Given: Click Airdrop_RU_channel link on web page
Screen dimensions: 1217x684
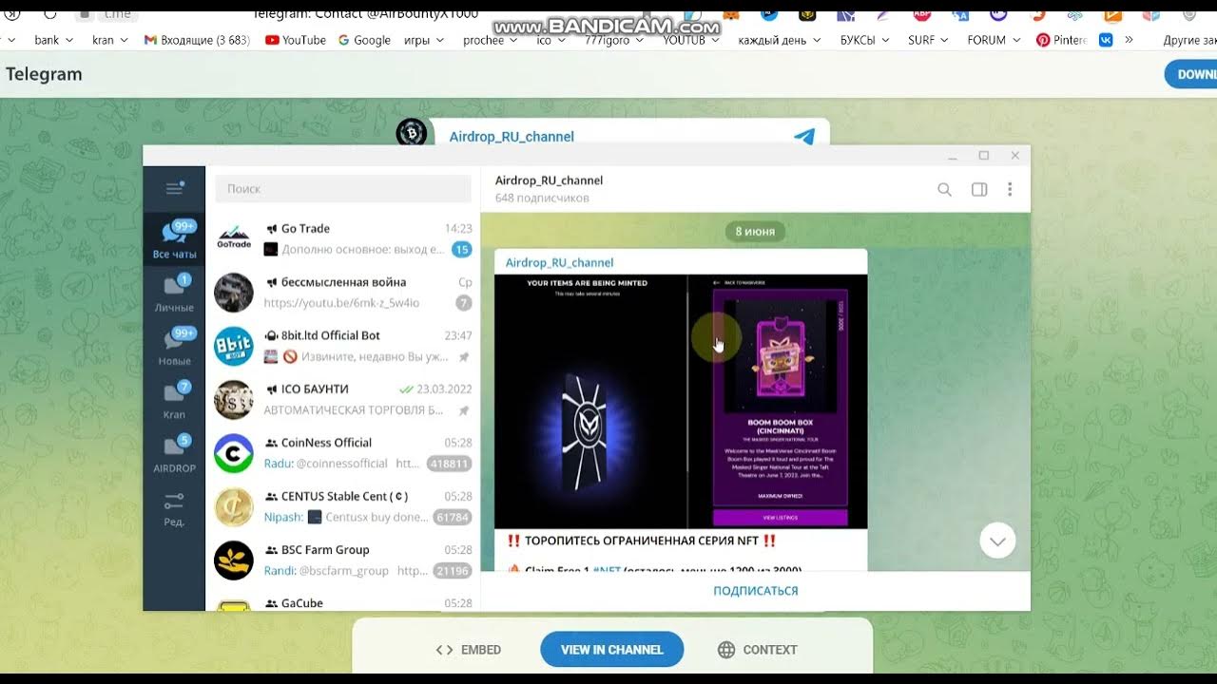Looking at the screenshot, I should tap(512, 137).
